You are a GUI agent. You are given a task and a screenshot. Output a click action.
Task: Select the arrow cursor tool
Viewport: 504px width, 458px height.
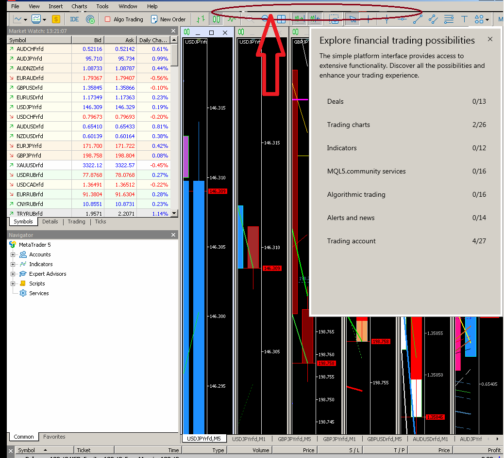click(353, 19)
